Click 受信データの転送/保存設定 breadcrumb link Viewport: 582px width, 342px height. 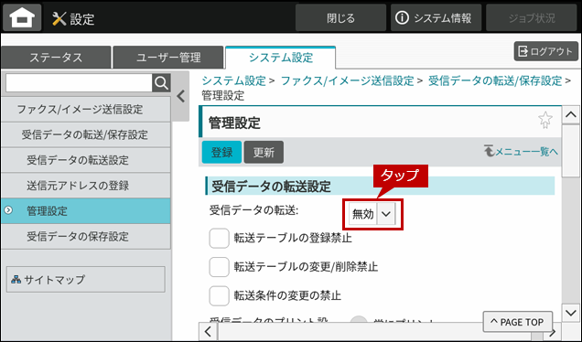click(495, 80)
